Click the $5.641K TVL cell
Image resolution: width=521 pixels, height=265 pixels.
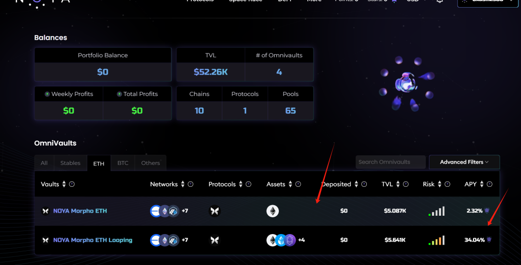[x=395, y=240]
